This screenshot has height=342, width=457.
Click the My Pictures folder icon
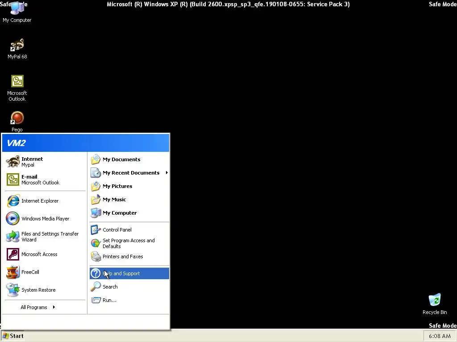coord(96,186)
